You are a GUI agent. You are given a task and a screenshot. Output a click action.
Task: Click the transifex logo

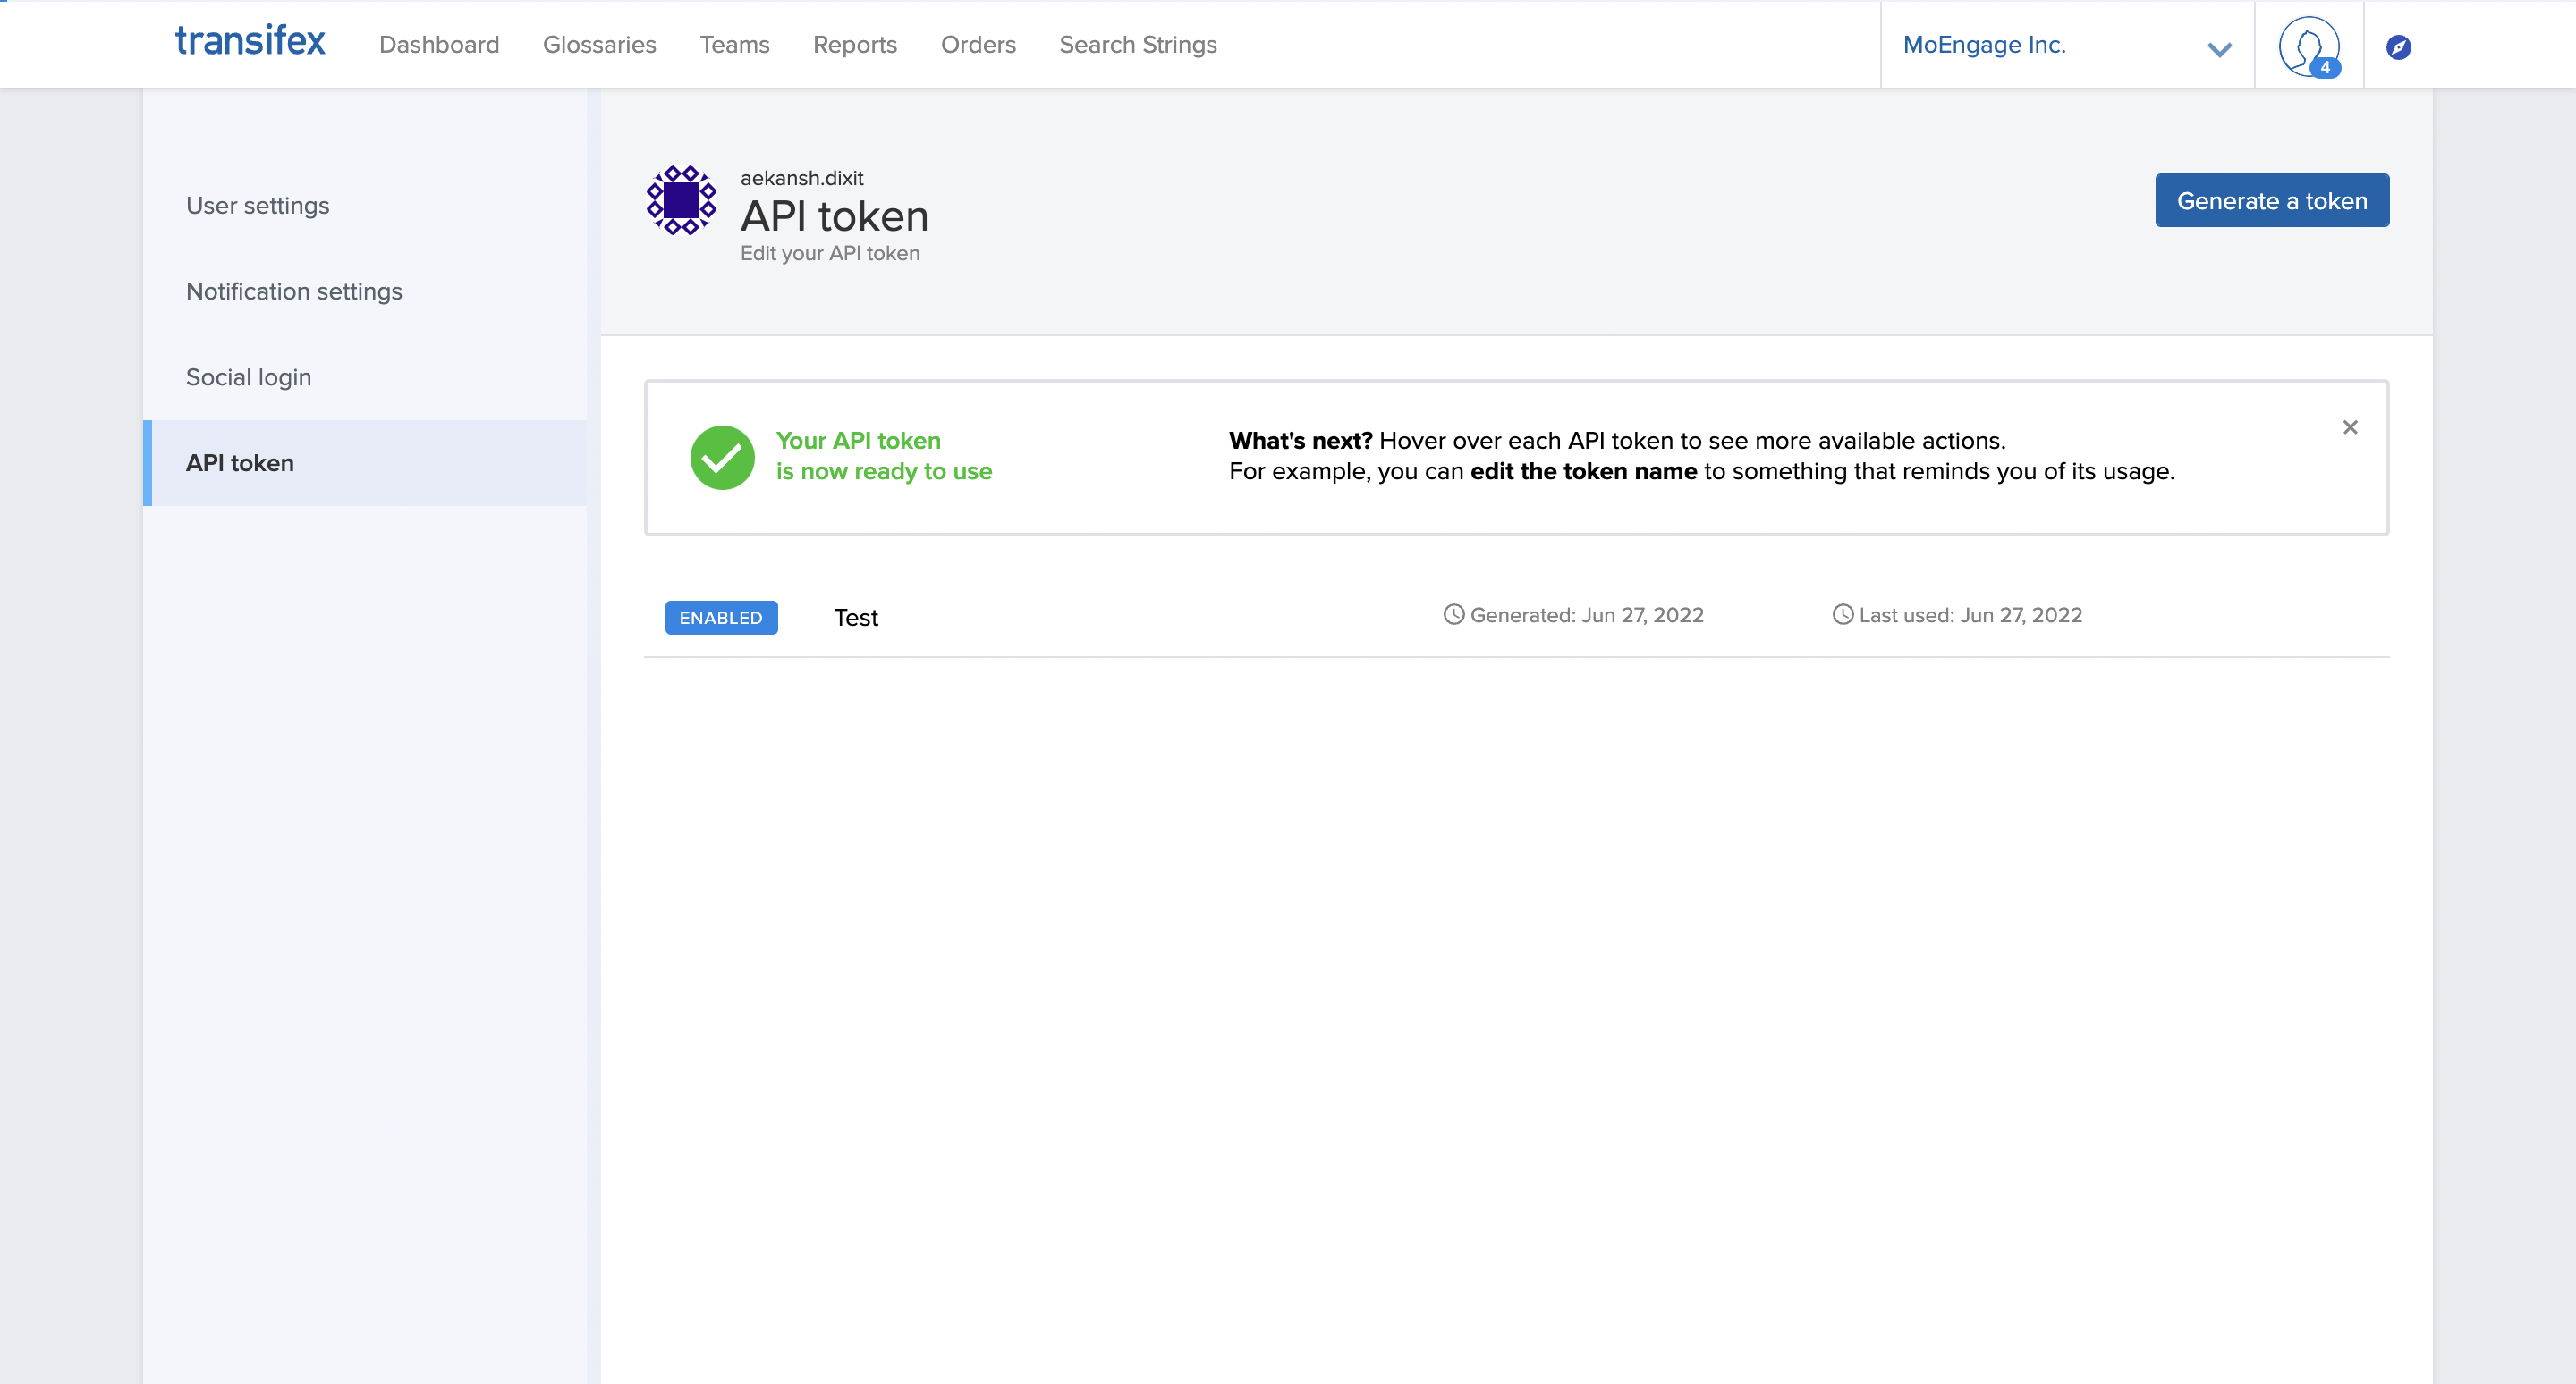tap(250, 42)
